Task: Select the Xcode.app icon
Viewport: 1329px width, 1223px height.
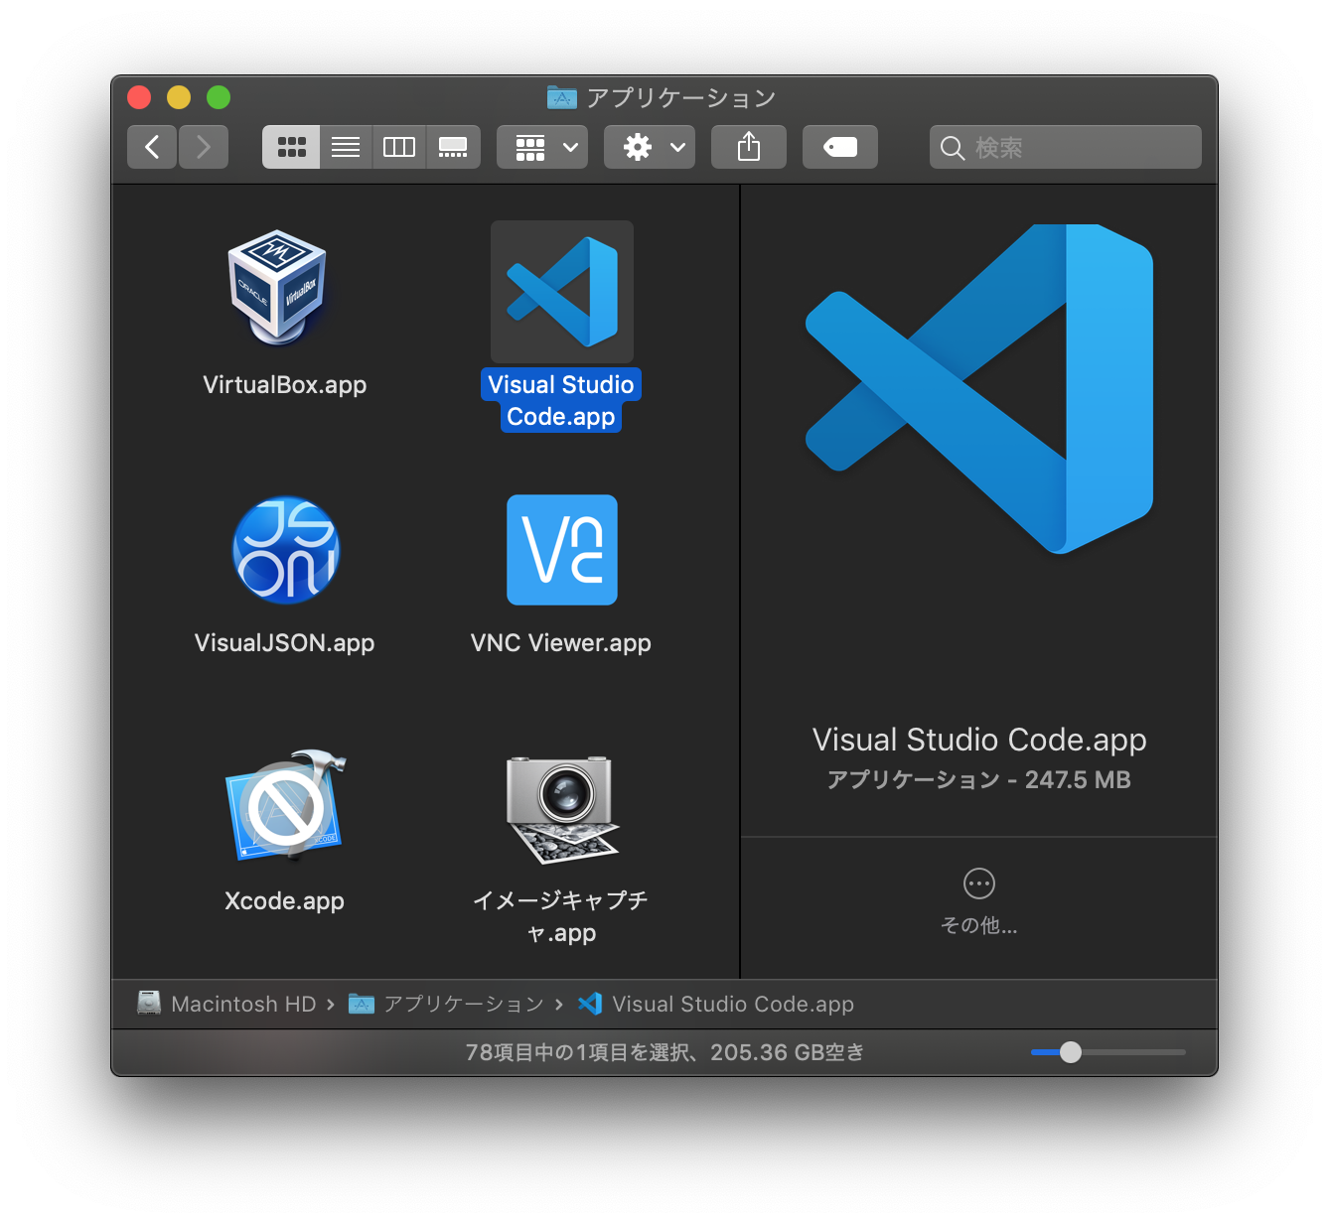Action: click(x=286, y=805)
